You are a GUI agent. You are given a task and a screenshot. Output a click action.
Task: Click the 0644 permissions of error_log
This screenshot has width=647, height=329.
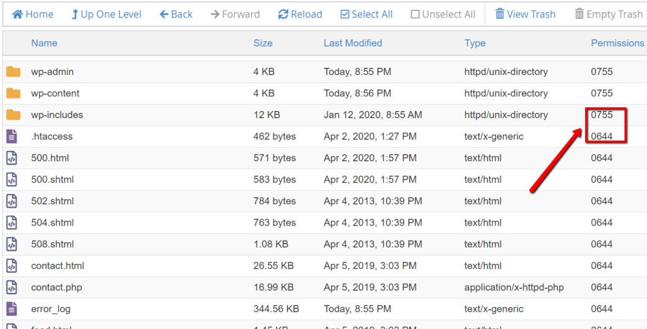[602, 309]
